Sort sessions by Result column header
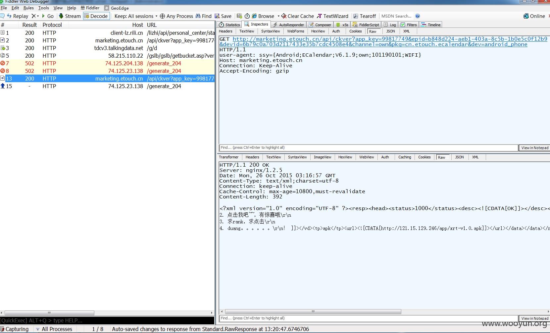 29,25
